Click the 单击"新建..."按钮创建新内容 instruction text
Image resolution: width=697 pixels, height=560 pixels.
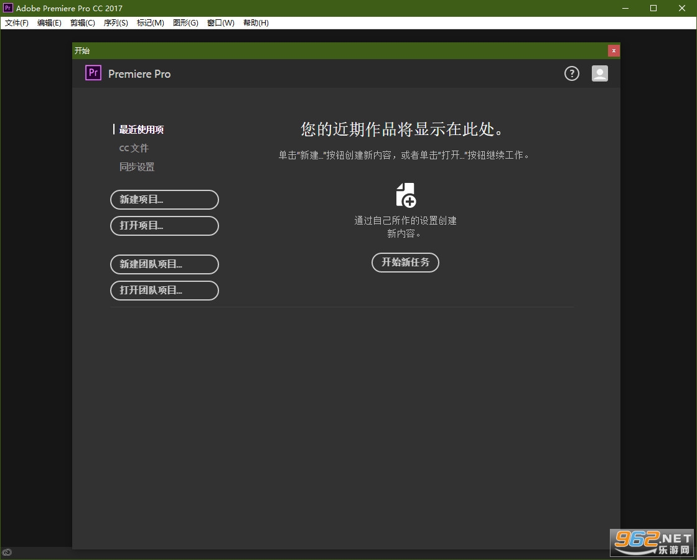pyautogui.click(x=404, y=155)
